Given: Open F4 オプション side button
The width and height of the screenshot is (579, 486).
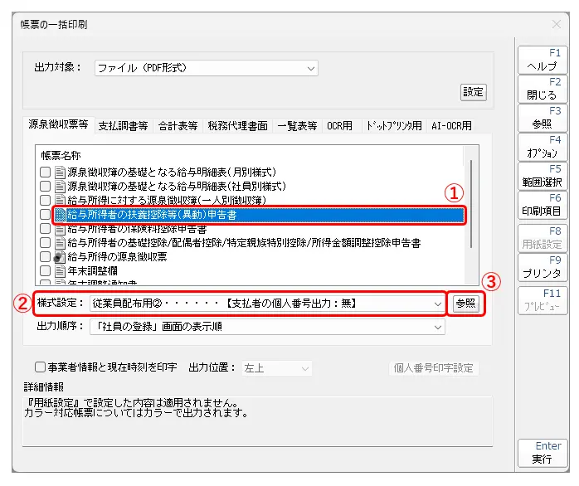Looking at the screenshot, I should click(543, 147).
